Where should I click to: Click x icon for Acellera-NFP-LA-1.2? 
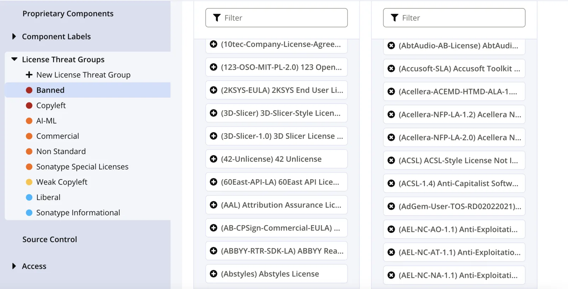tap(391, 114)
